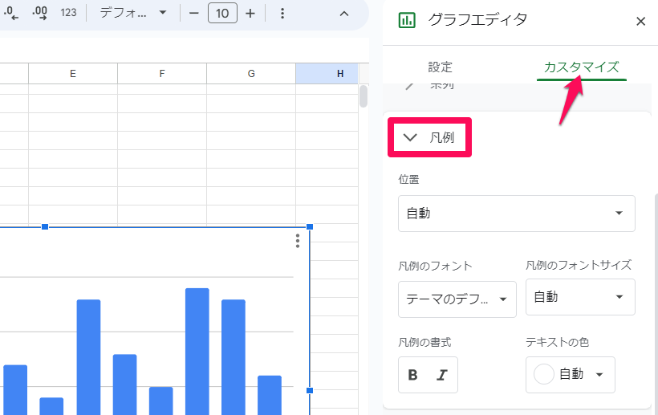This screenshot has height=415, width=658.
Task: Open the 凡例のフォントサイズ dropdown
Action: tap(580, 297)
